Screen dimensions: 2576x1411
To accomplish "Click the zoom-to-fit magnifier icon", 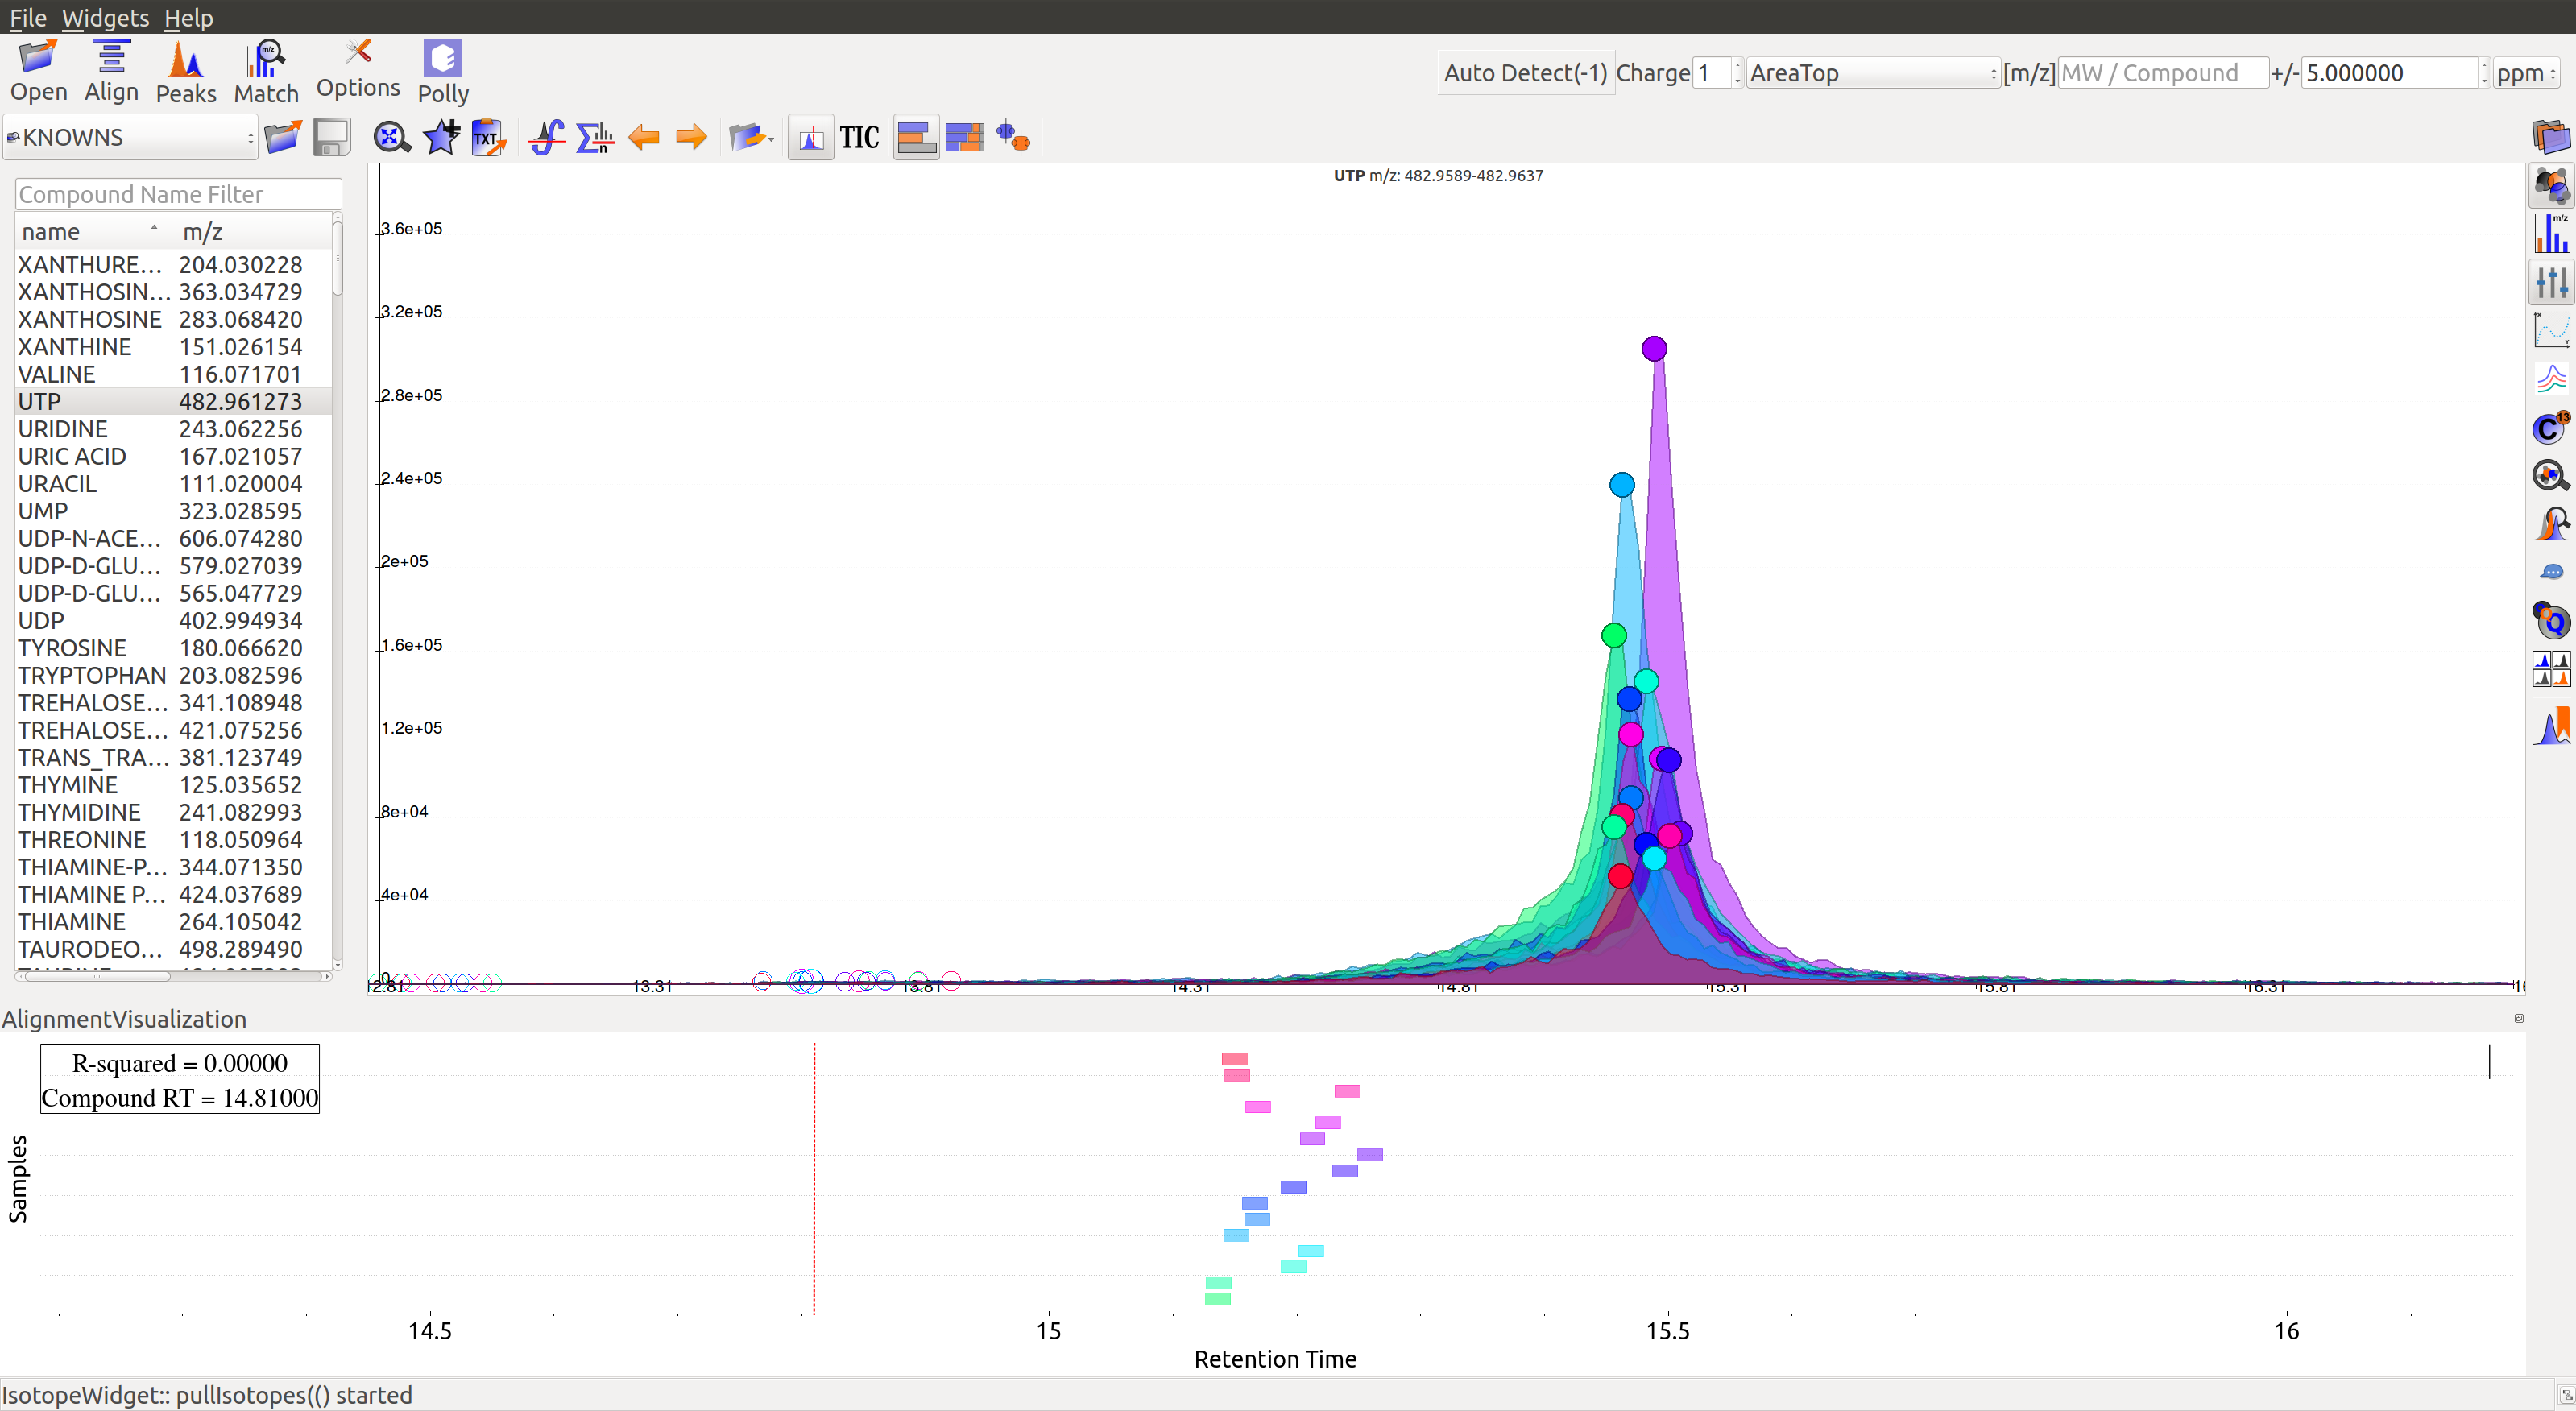I will point(391,137).
